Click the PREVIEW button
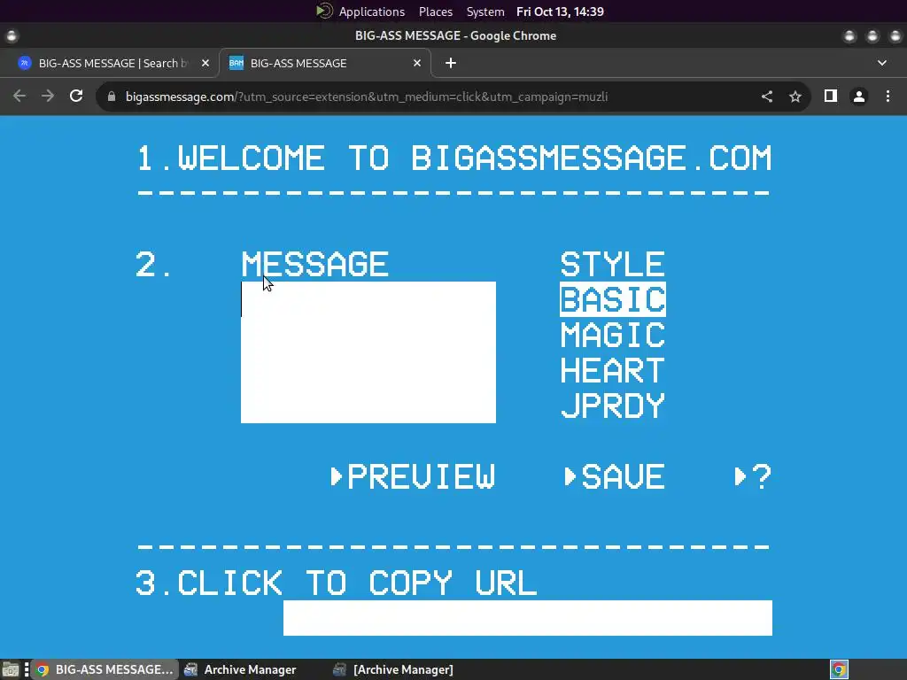The width and height of the screenshot is (907, 680). coord(413,476)
